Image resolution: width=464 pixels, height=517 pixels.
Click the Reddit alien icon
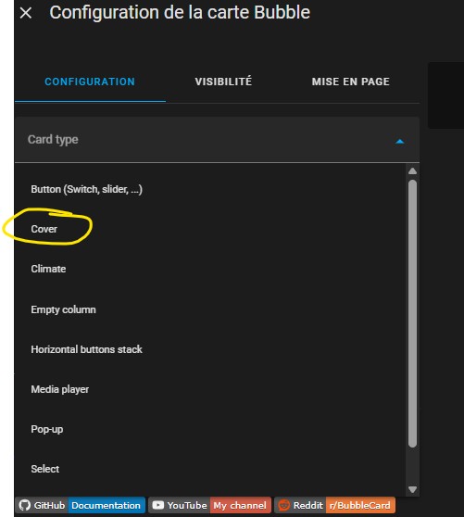[x=283, y=505]
